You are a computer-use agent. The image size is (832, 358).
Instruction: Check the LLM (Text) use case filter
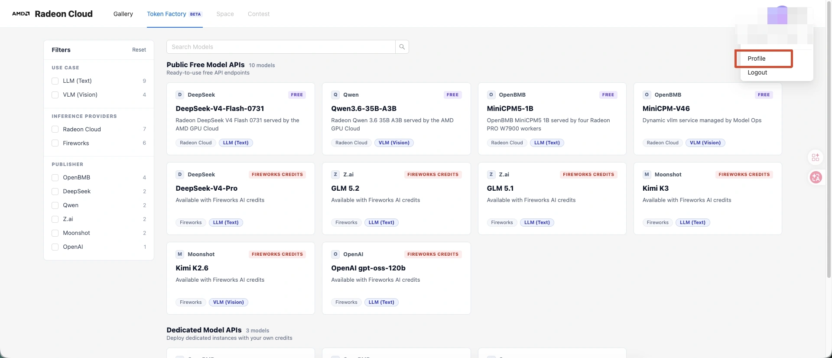[x=55, y=81]
